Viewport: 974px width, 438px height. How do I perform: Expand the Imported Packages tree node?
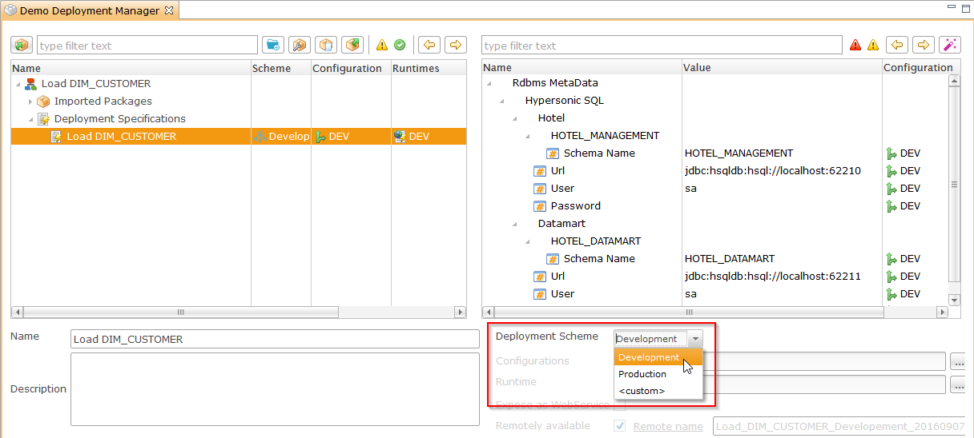point(30,102)
